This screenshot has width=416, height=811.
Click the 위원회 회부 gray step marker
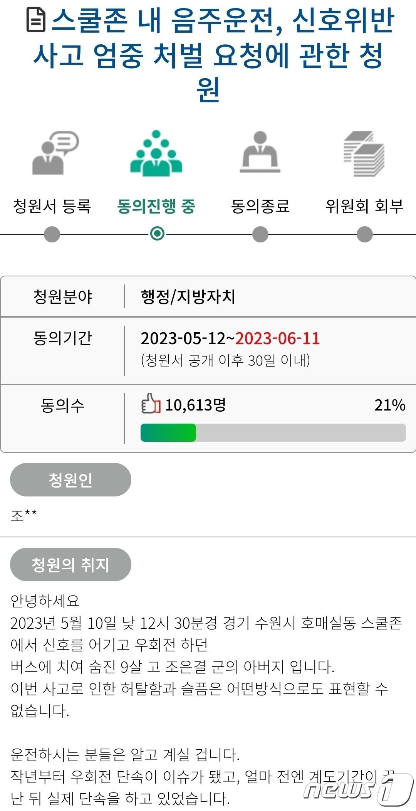click(x=365, y=234)
